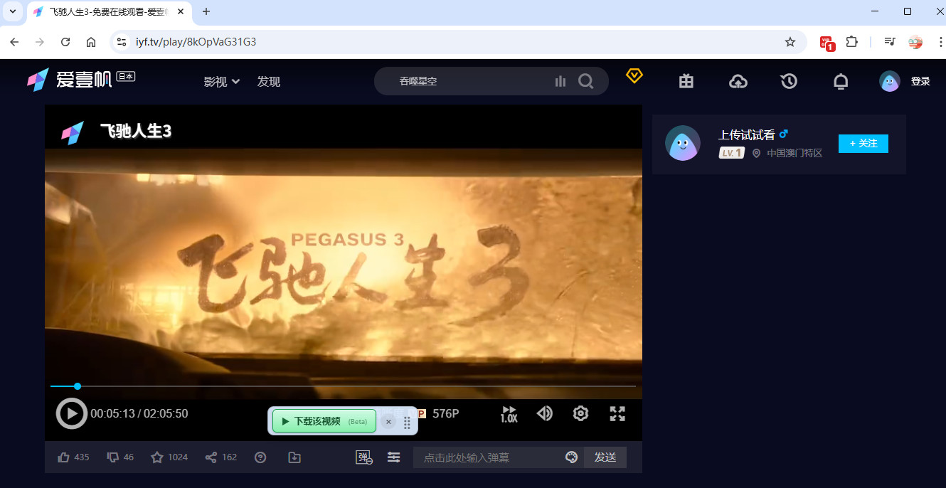Click the magnifier search icon
Viewport: 946px width, 488px height.
pos(585,81)
